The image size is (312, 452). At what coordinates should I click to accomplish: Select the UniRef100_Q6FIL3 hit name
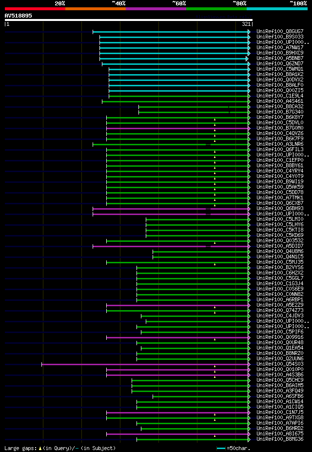pos(280,150)
